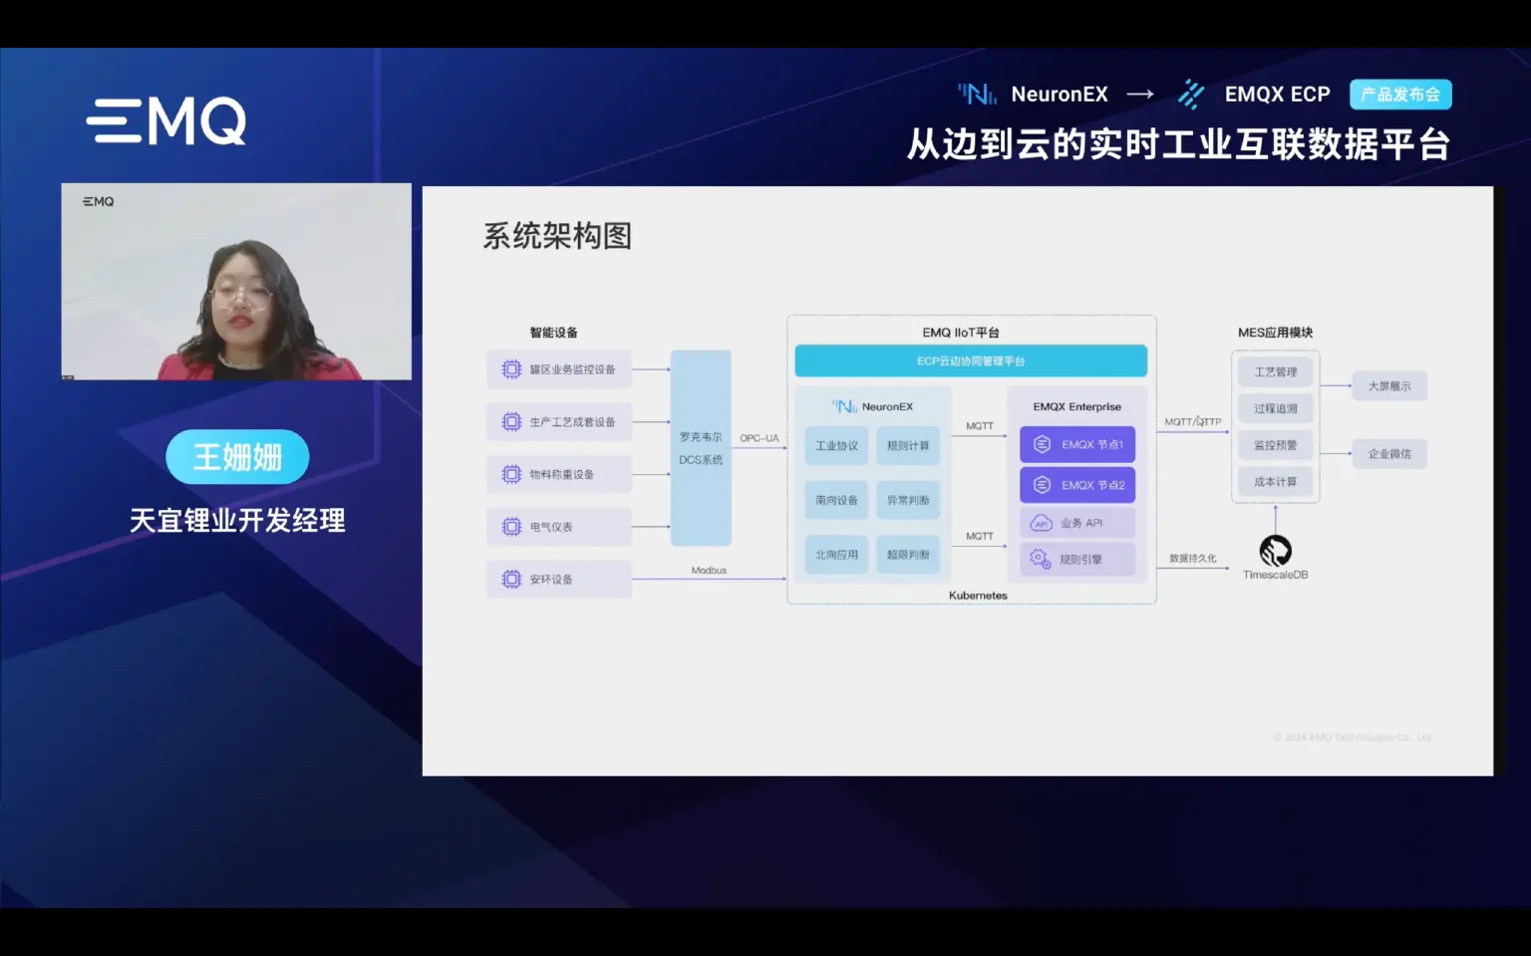
Task: Click the gear icon beside 规则引擎
Action: tap(1038, 559)
